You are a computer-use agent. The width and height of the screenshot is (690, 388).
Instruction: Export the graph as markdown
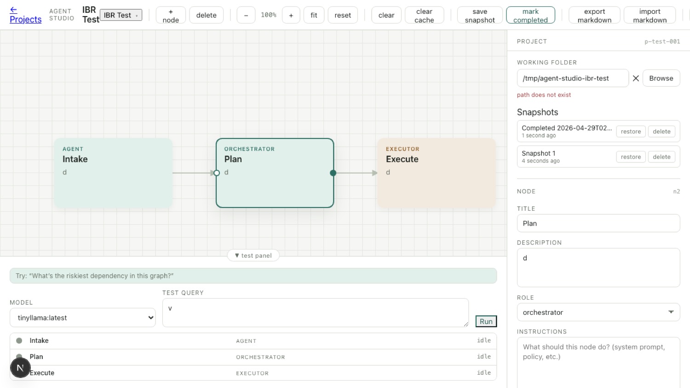[x=594, y=15]
